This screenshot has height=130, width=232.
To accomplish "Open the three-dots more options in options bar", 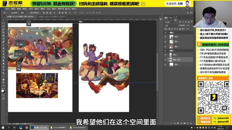I will [x=75, y=13].
